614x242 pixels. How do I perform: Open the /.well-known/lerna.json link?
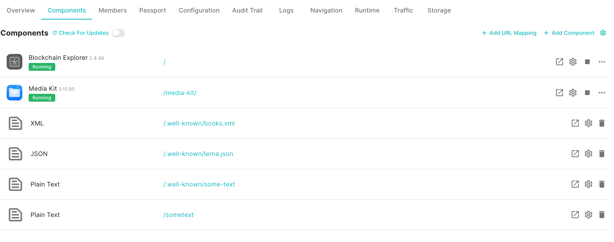coord(198,154)
